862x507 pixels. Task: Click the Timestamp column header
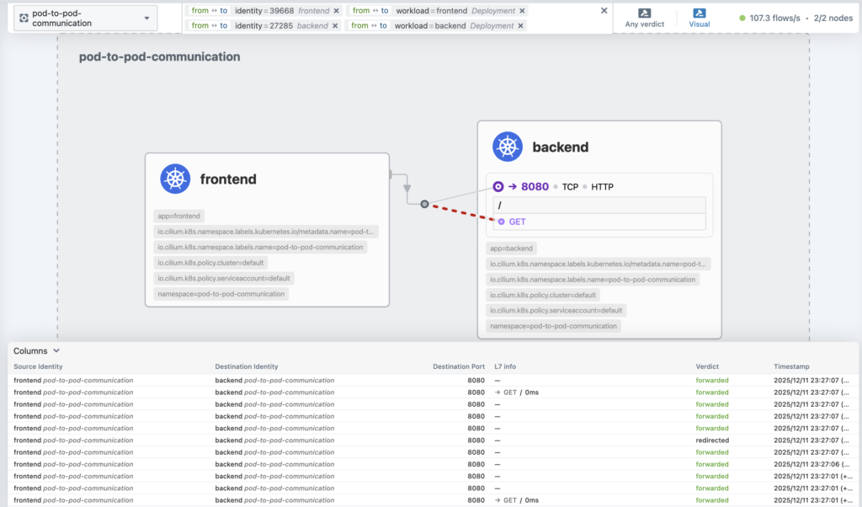click(793, 366)
